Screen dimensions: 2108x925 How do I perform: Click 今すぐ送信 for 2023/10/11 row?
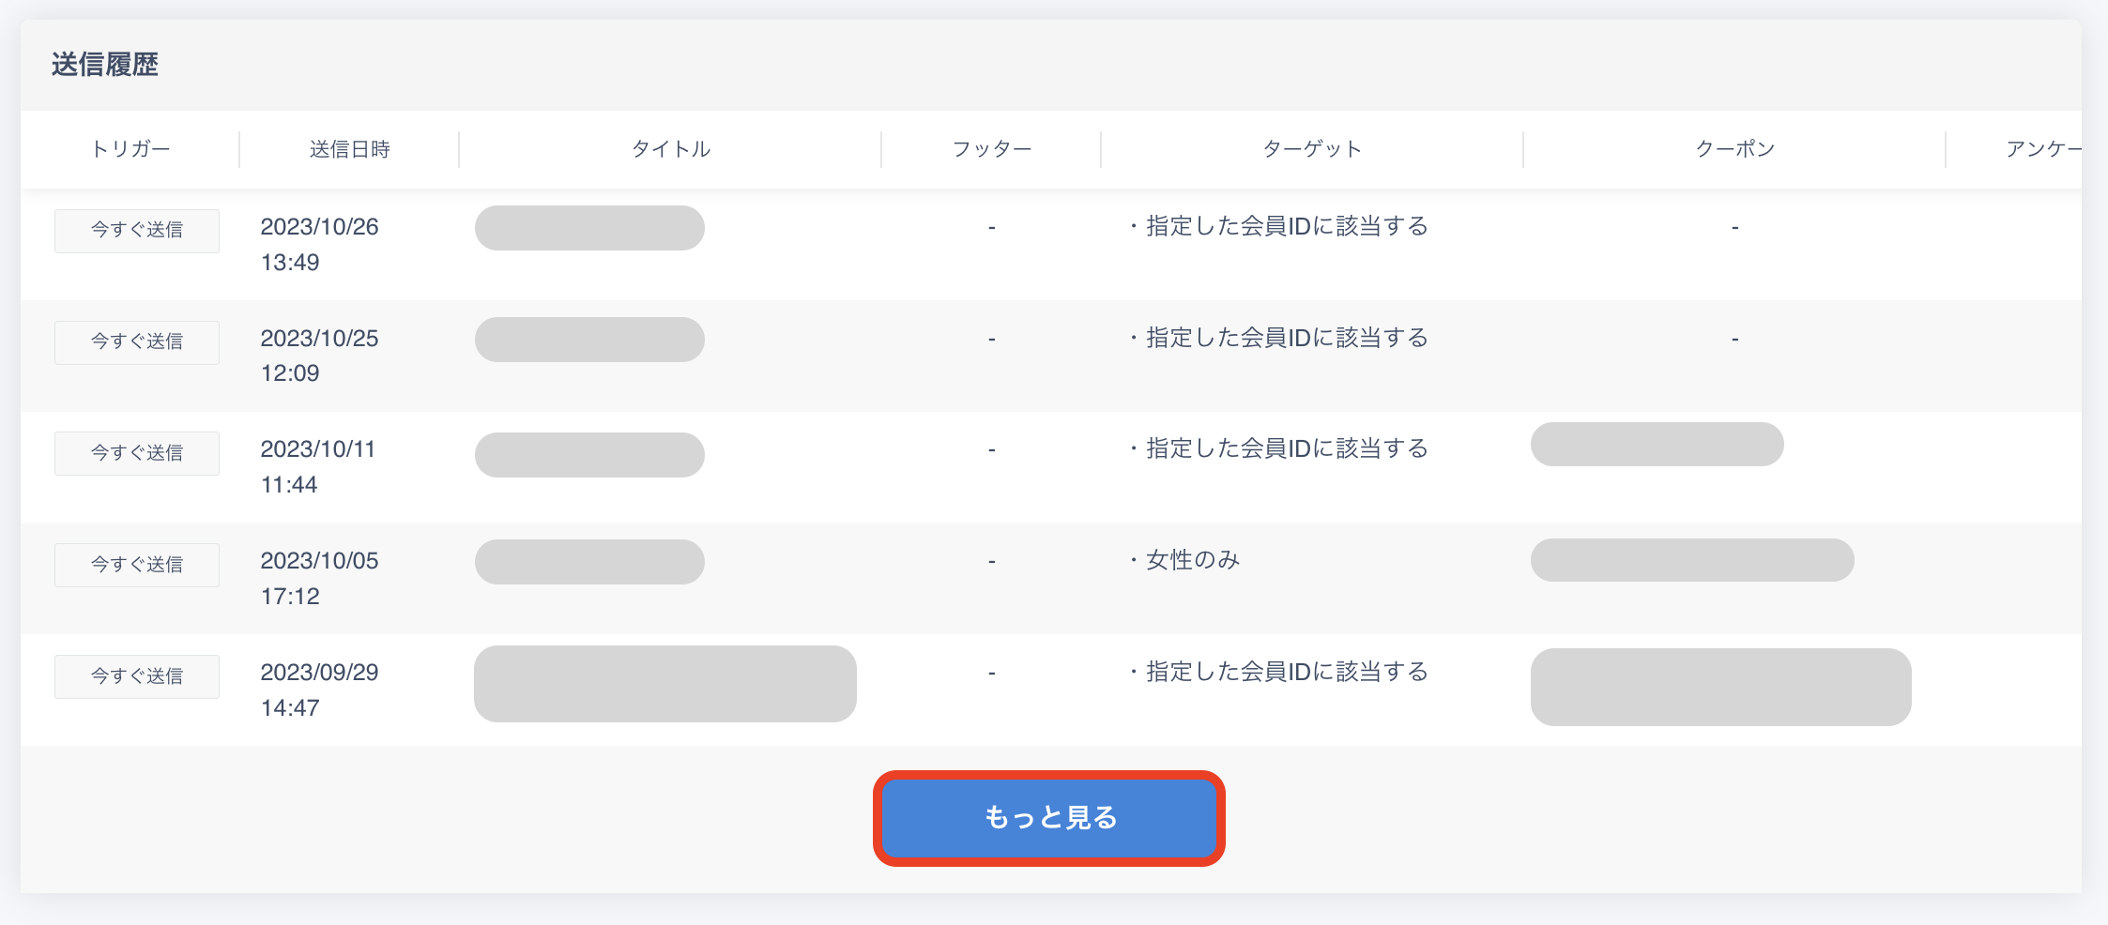tap(137, 453)
